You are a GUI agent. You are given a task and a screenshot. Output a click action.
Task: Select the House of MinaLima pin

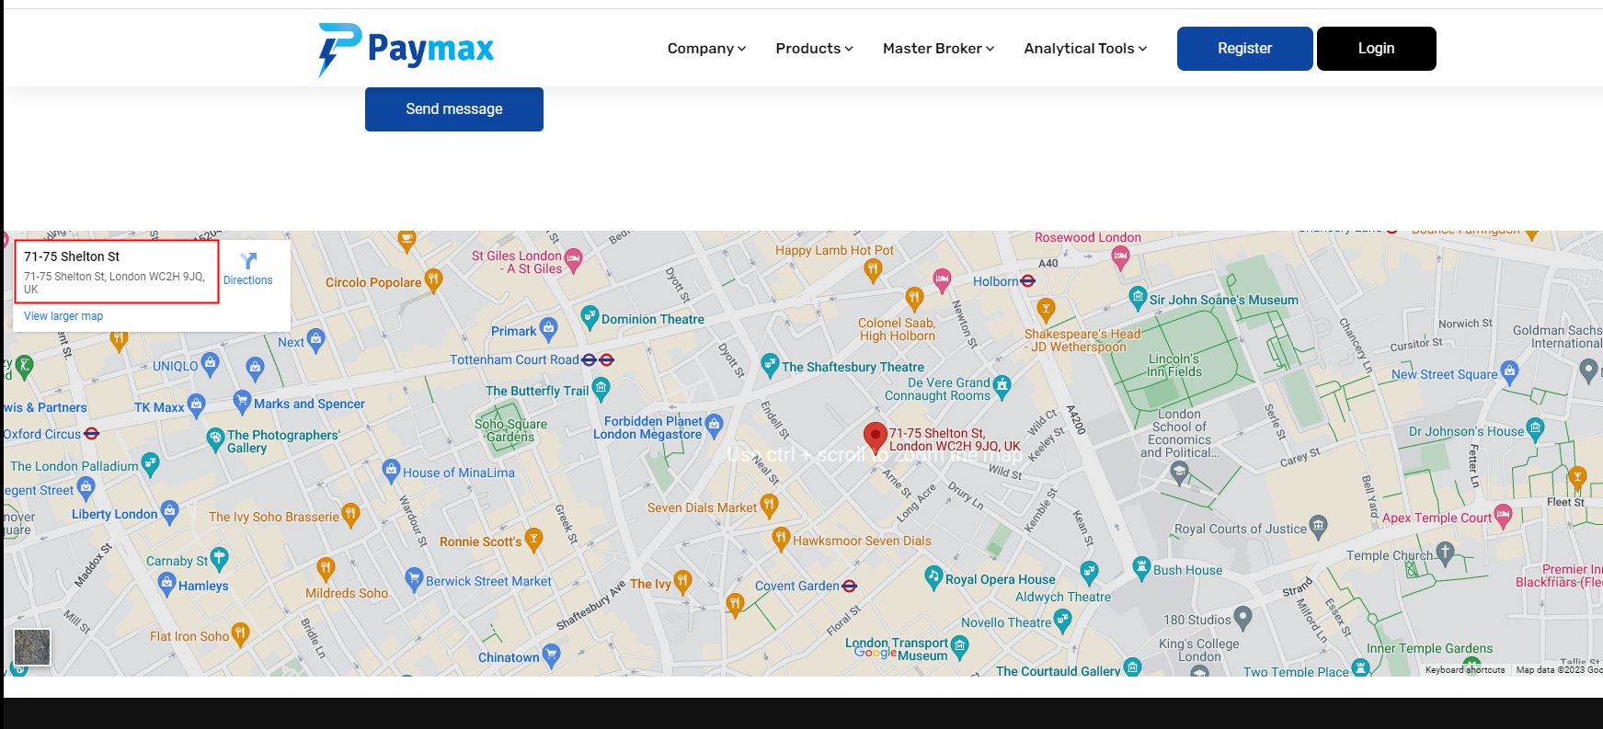(391, 470)
